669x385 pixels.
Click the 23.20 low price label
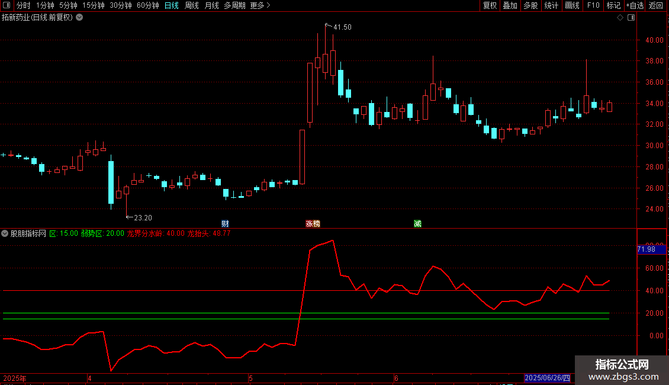143,218
